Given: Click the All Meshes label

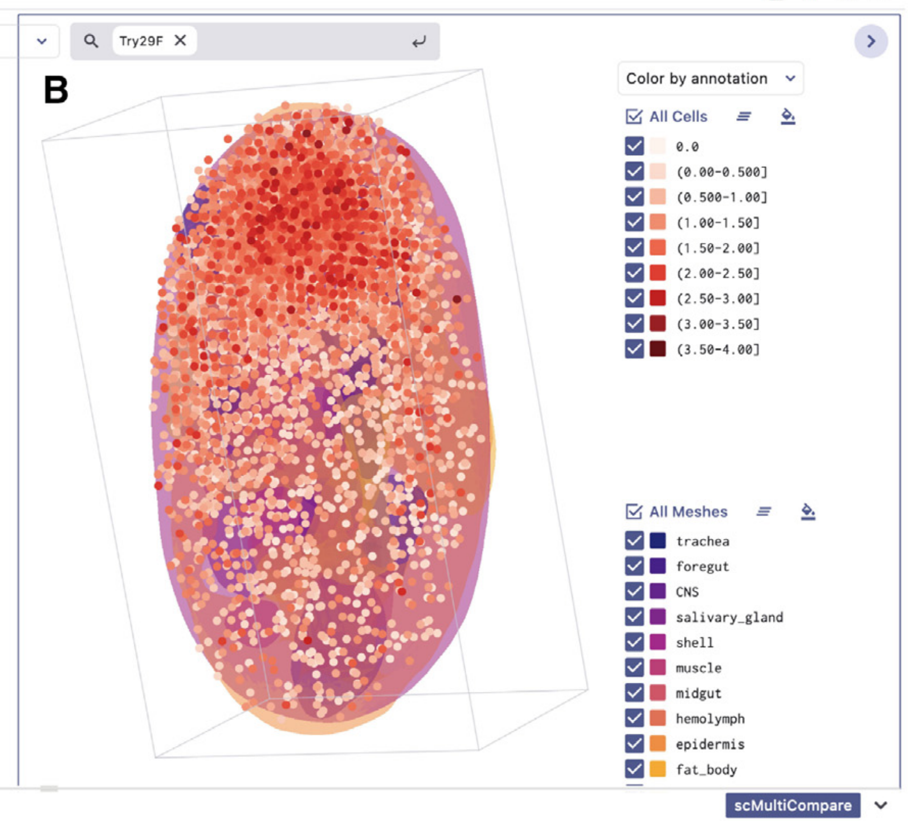Looking at the screenshot, I should [688, 512].
